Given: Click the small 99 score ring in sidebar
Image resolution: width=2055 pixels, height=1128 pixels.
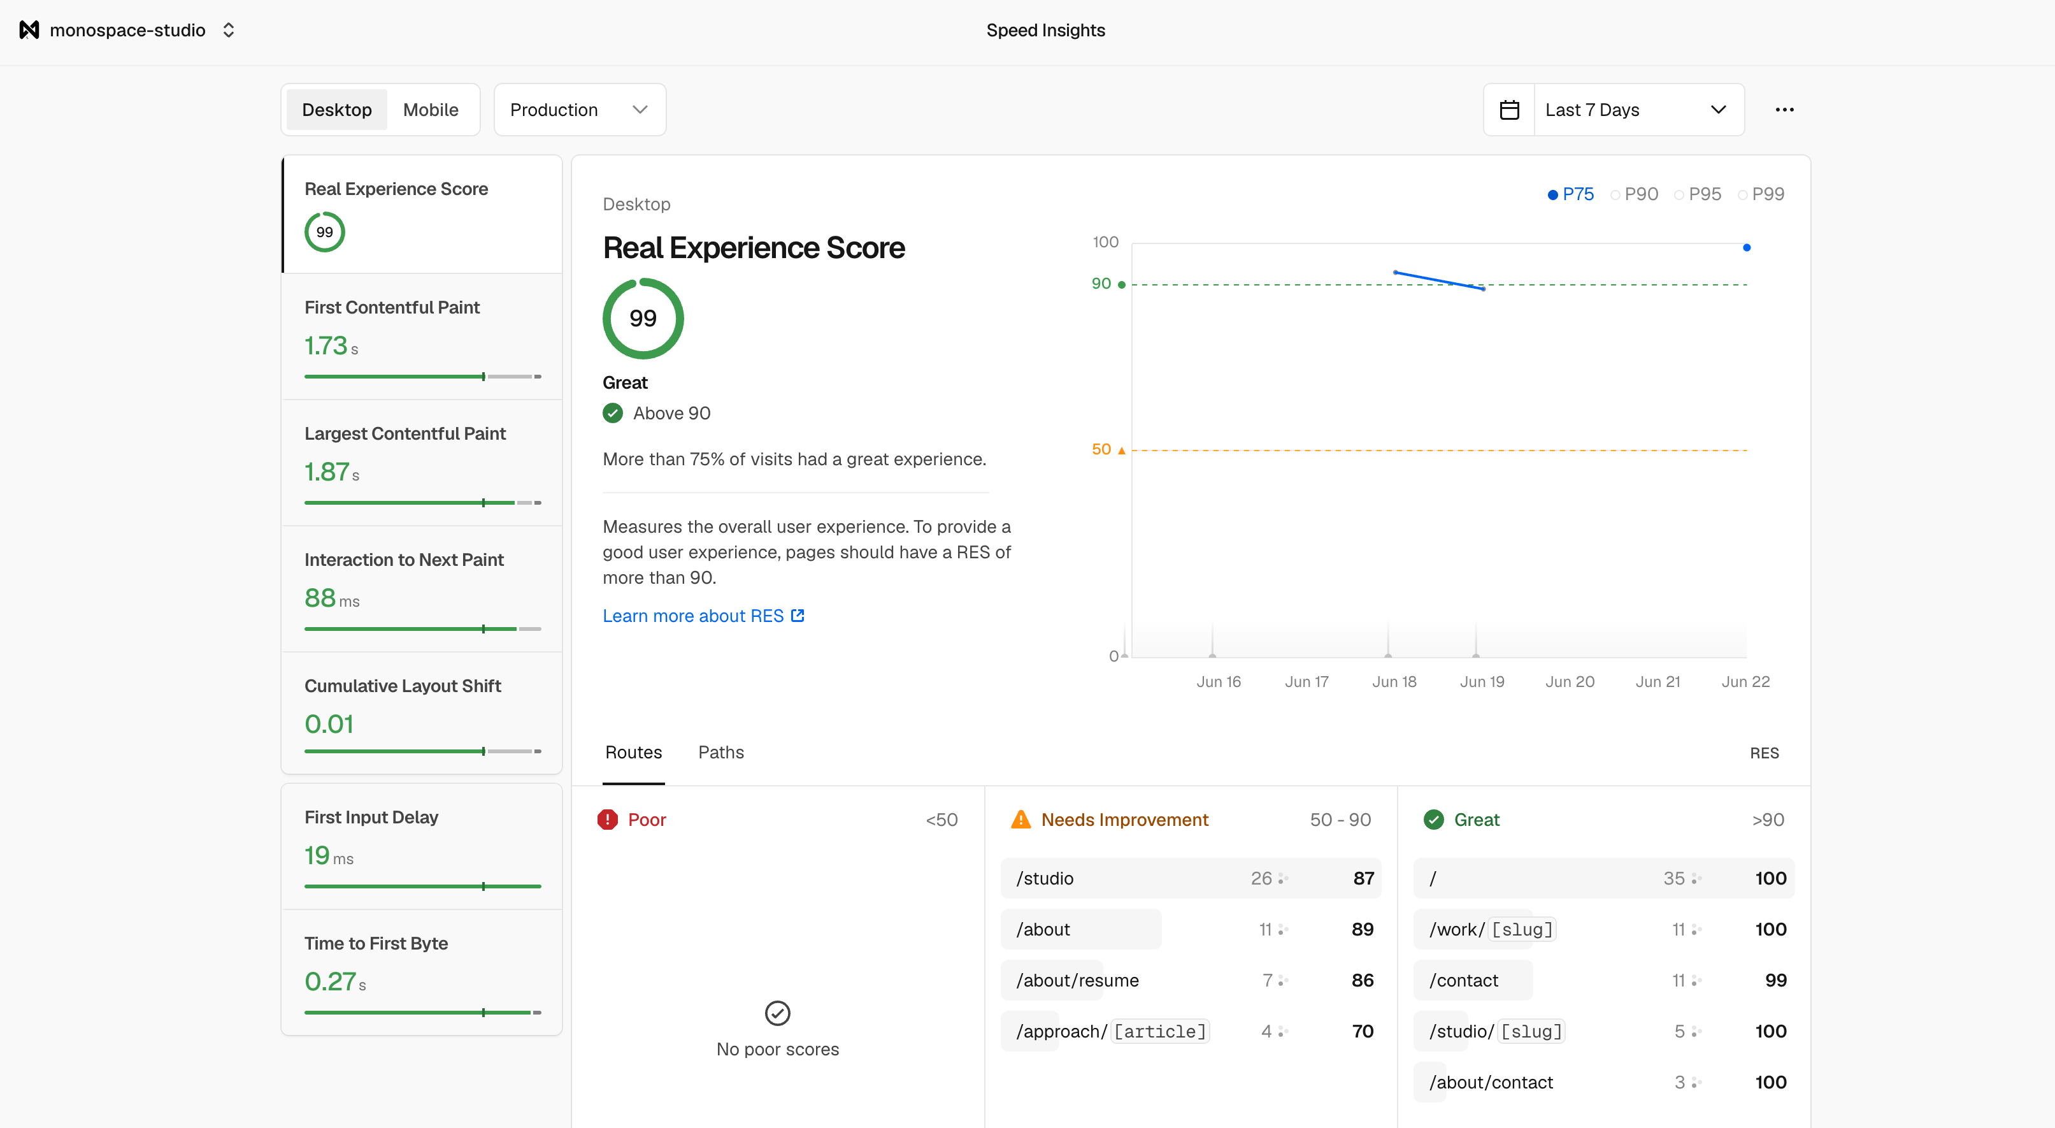Looking at the screenshot, I should [x=325, y=233].
